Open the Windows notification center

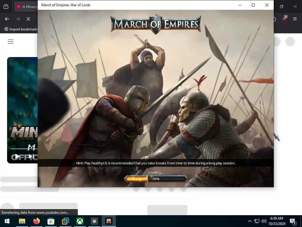point(293,221)
